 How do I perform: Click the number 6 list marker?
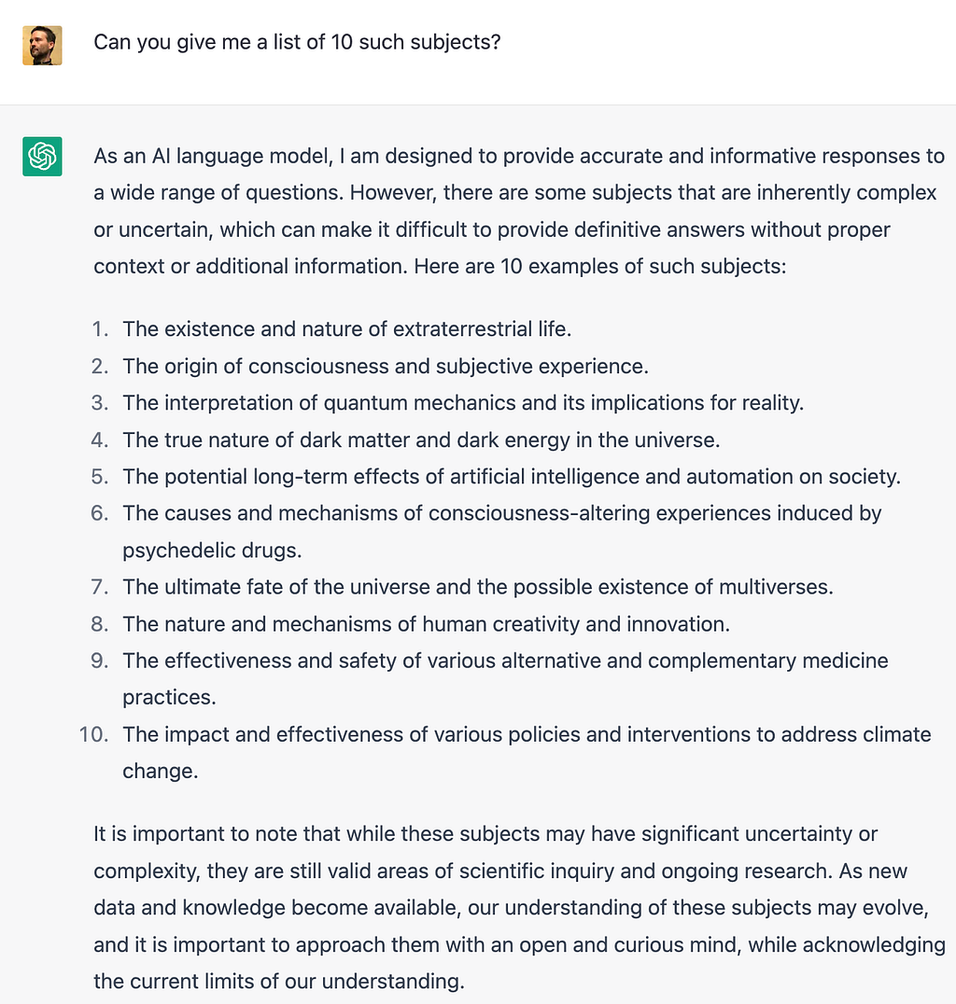point(99,513)
